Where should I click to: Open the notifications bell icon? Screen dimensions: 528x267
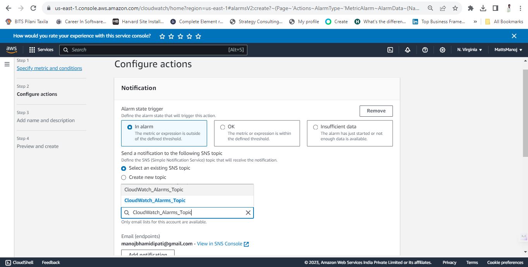[x=408, y=50]
